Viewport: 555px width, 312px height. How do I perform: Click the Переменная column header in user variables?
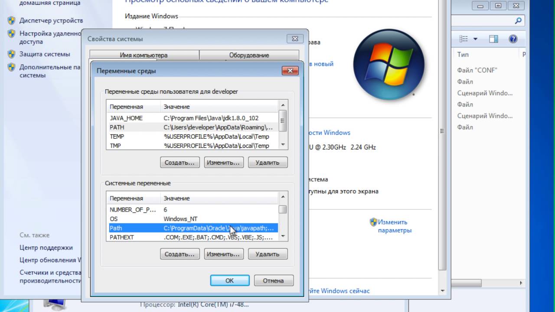point(134,107)
